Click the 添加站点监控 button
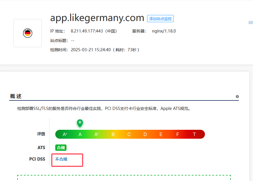Image resolution: width=253 pixels, height=181 pixels. click(x=160, y=19)
